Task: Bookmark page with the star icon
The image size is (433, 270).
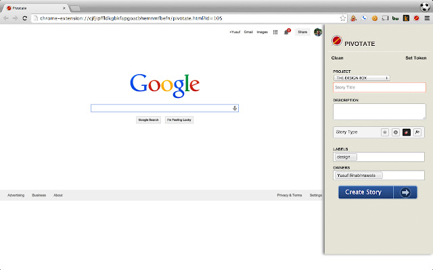Action: (x=343, y=18)
